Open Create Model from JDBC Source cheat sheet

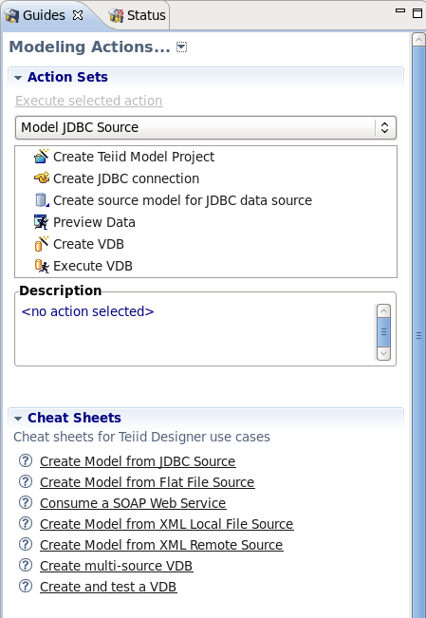[138, 461]
